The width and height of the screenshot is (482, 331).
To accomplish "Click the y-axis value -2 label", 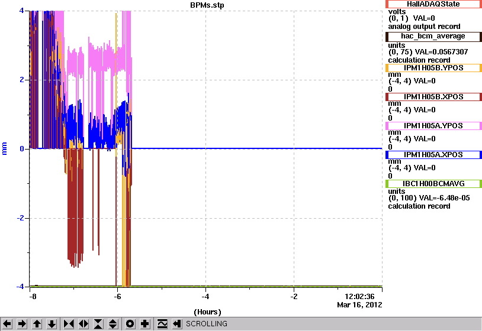I will click(x=20, y=218).
